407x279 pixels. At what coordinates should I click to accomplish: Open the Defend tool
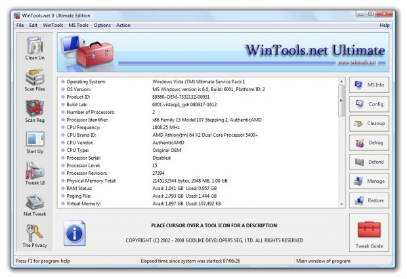click(369, 162)
